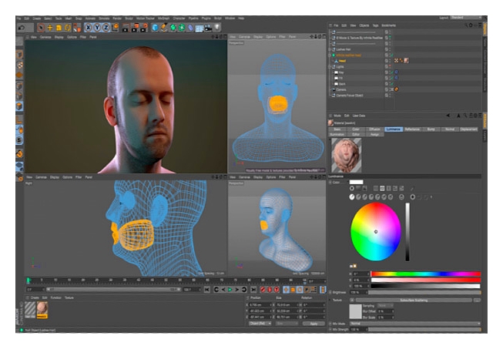Viewport: 503px width, 349px height.
Task: Click the Position X input field
Action: [x=260, y=305]
